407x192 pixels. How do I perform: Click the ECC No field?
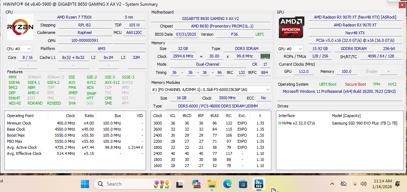[263, 98]
